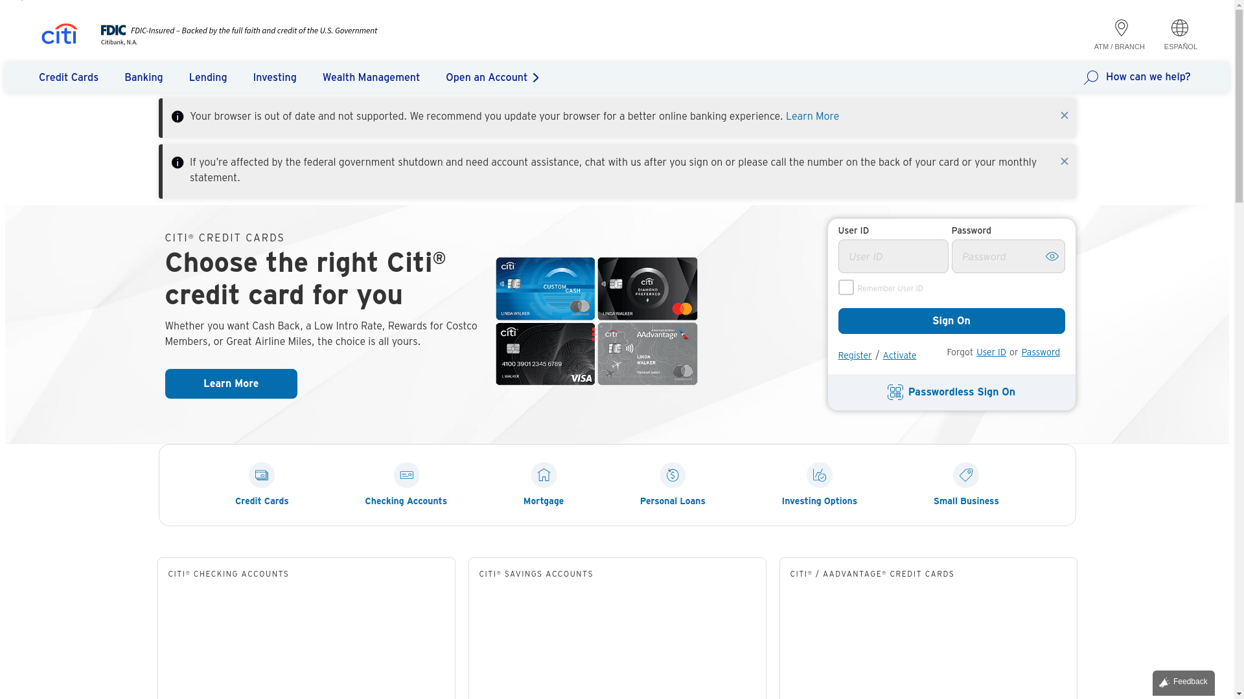The height and width of the screenshot is (699, 1244).
Task: Switch language via Español globe icon
Action: pyautogui.click(x=1180, y=28)
